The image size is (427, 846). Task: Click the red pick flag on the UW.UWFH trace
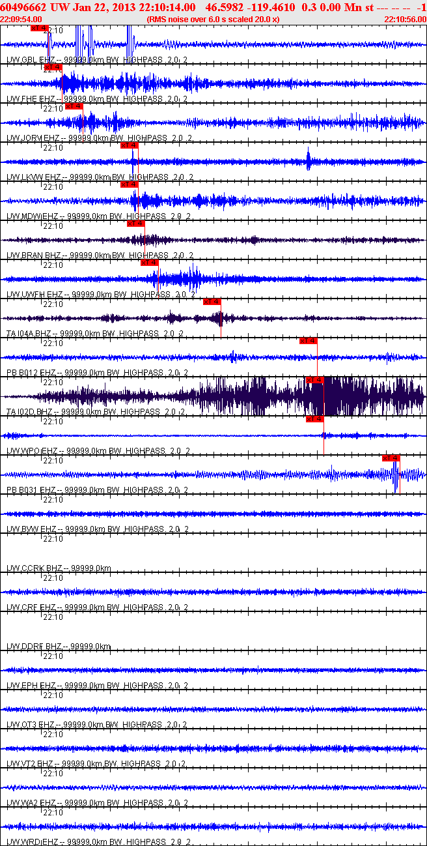(150, 263)
